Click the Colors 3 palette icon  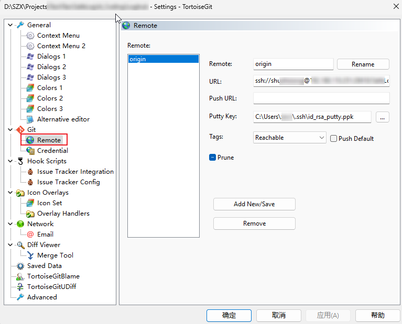tap(30, 109)
